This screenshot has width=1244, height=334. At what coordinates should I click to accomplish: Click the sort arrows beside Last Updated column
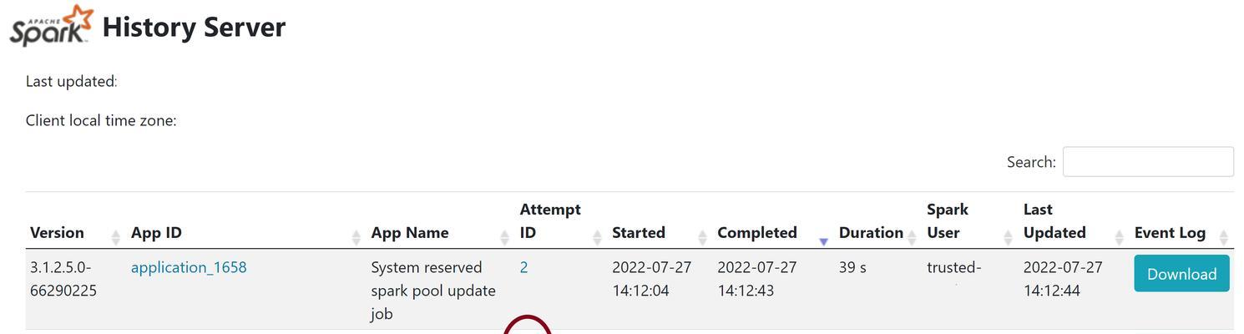[x=1120, y=238]
